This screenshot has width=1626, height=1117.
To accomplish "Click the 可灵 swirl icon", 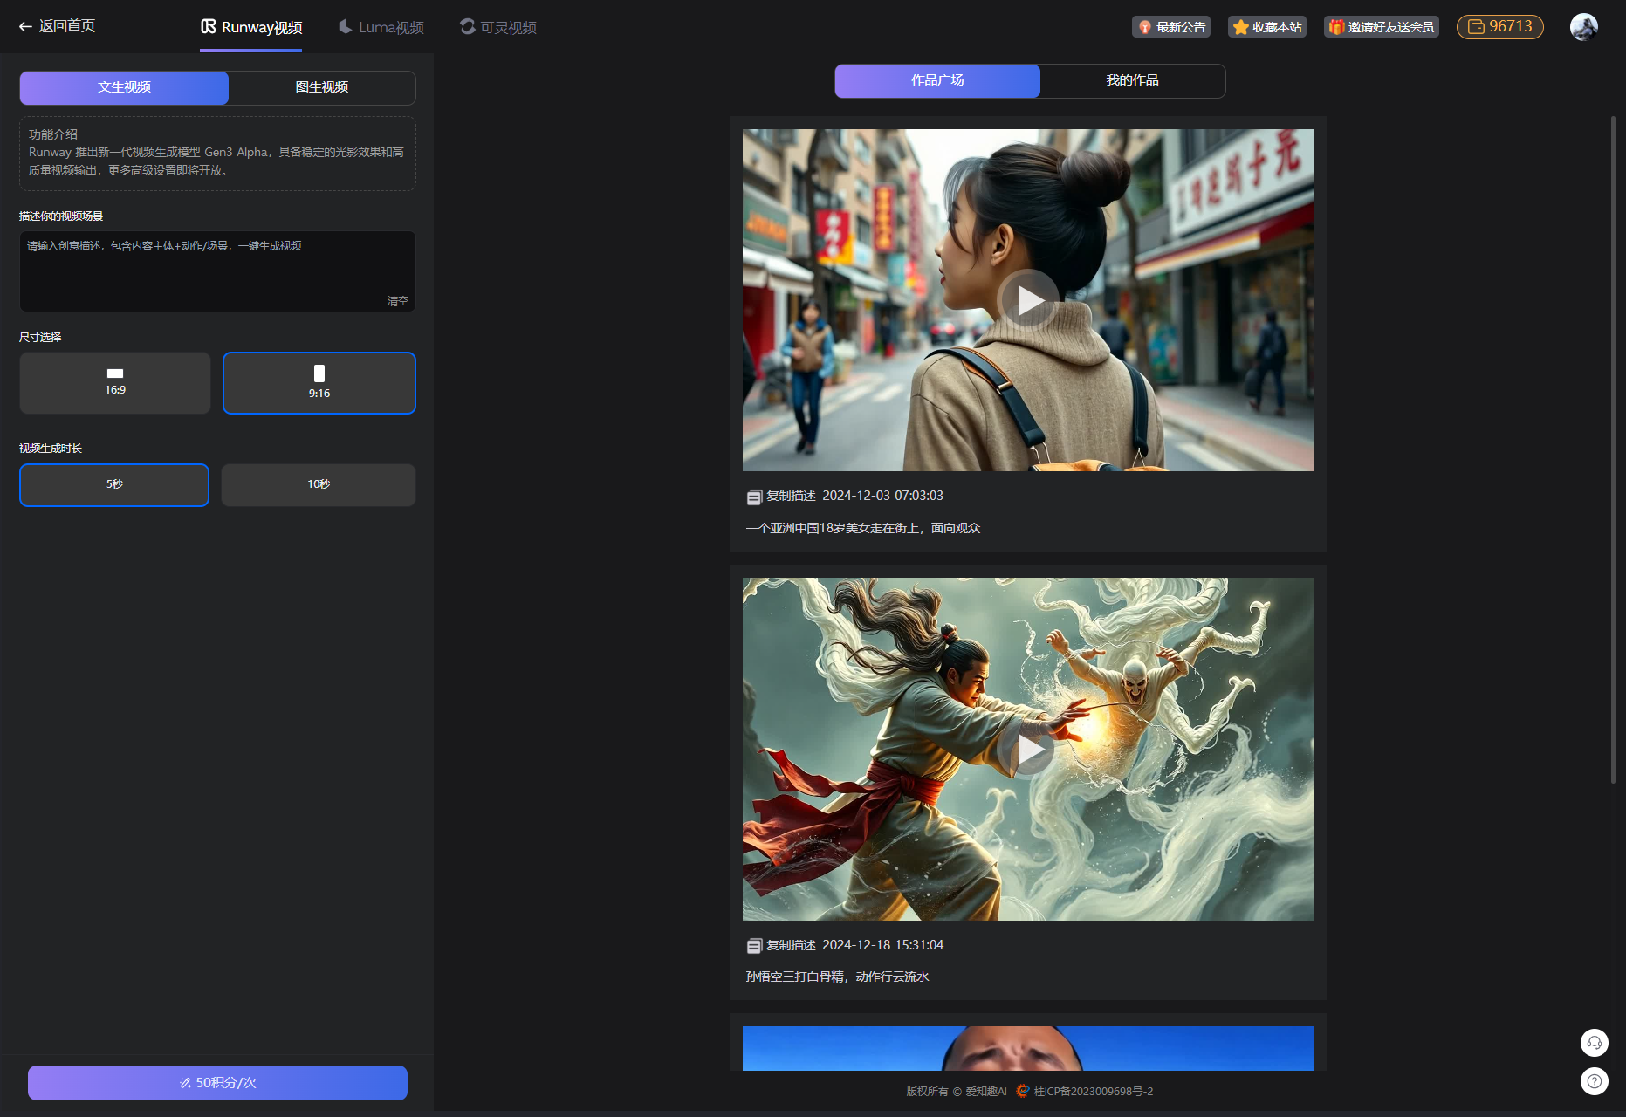I will pyautogui.click(x=468, y=26).
